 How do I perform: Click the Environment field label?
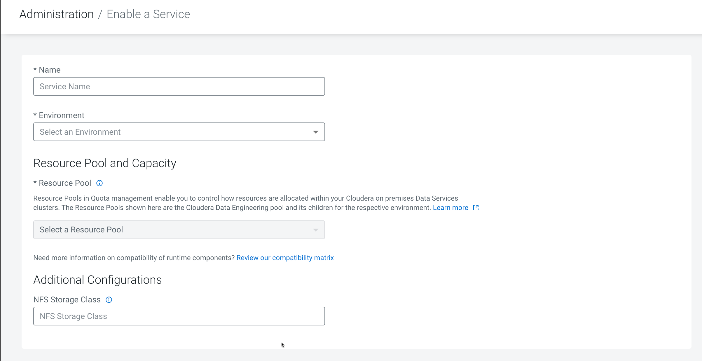click(x=61, y=115)
